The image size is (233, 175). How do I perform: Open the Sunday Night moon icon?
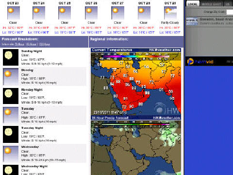(11, 57)
